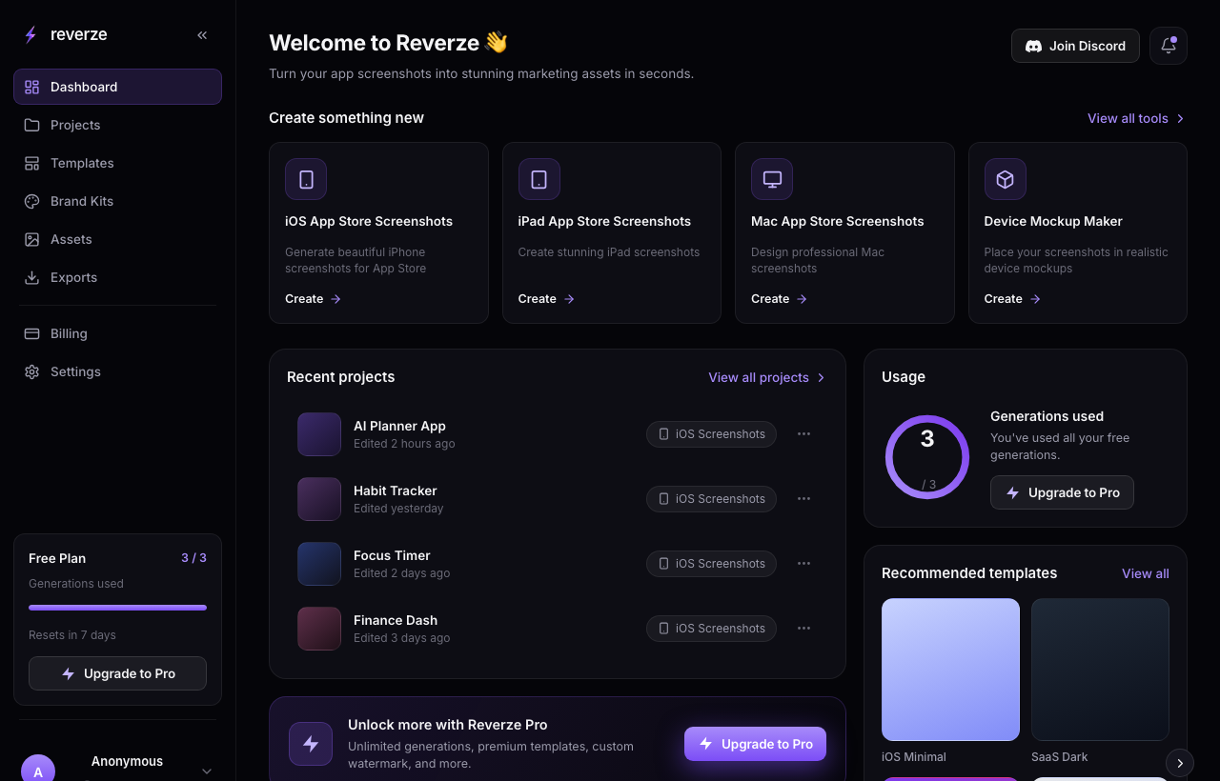
Task: Click the Focus Timer title
Action: (392, 555)
